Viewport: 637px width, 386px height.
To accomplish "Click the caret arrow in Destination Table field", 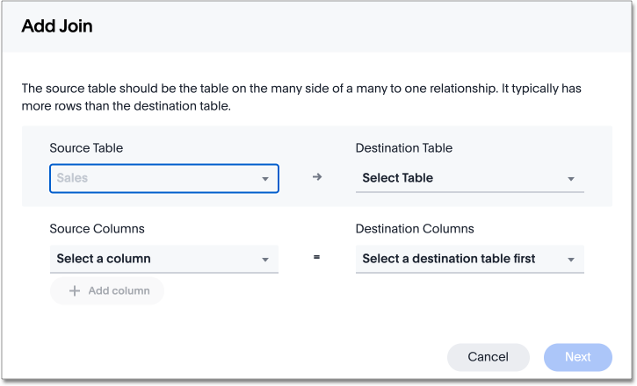I will tap(570, 179).
